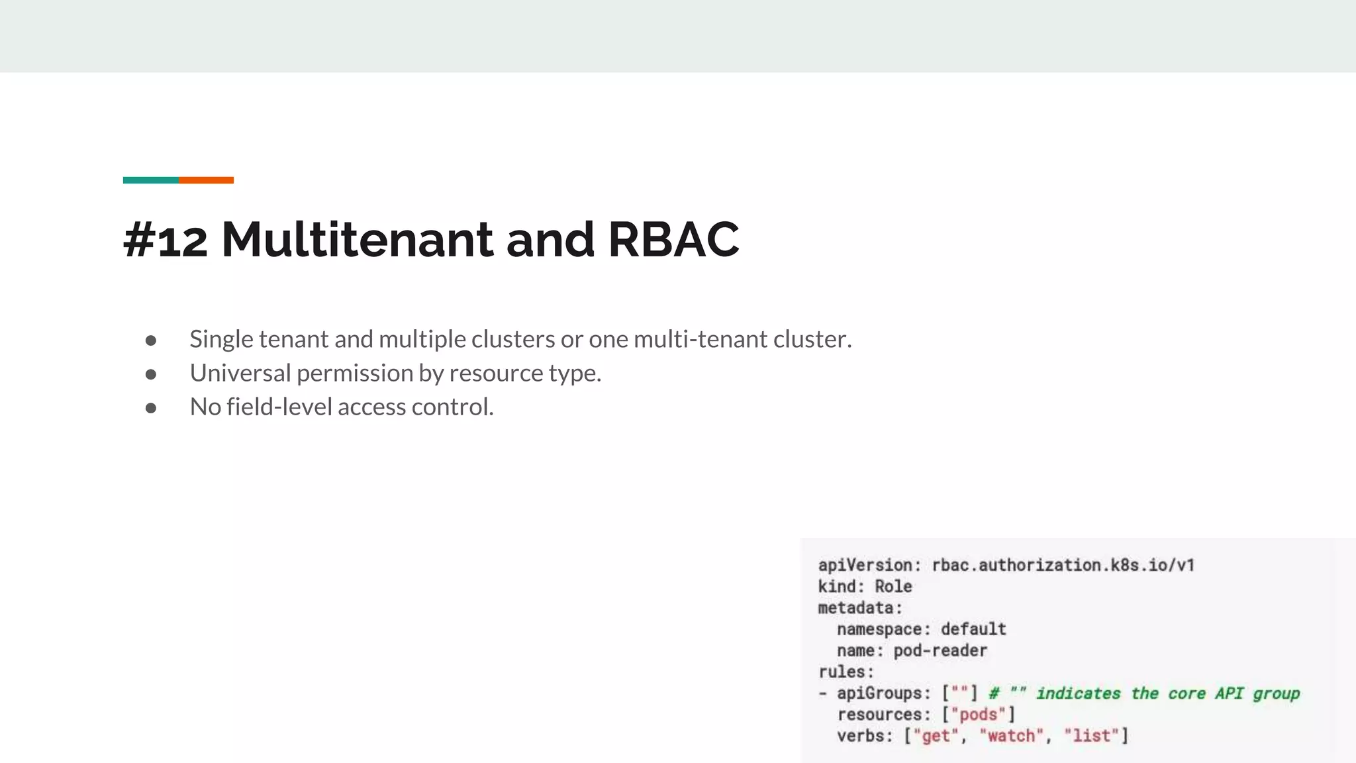Viewport: 1356px width, 763px height.
Task: Click the "apiVersion: rbac.authorization.k8s.io/v1" code line
Action: pyautogui.click(x=1006, y=565)
